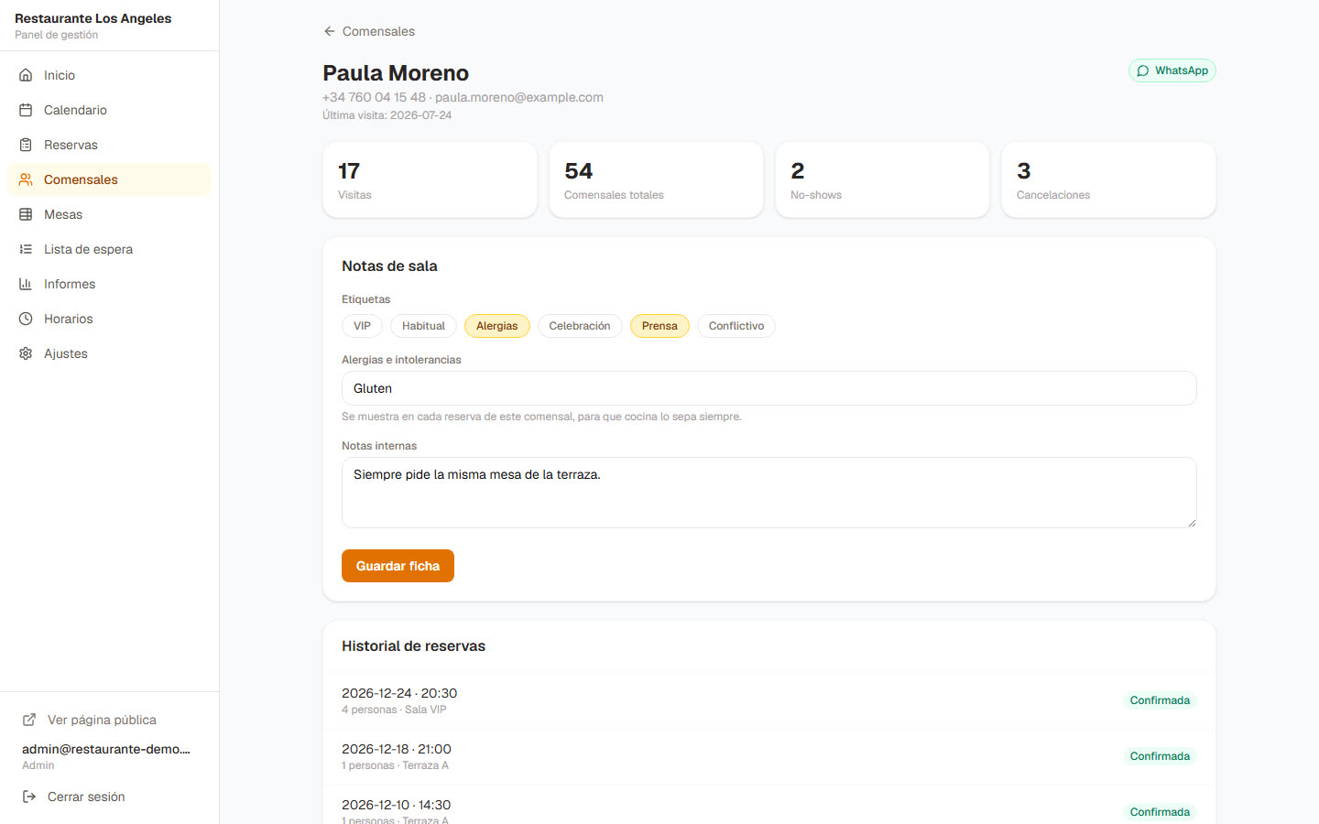This screenshot has width=1319, height=824.
Task: Click the Lista de espera list icon
Action: pyautogui.click(x=26, y=249)
